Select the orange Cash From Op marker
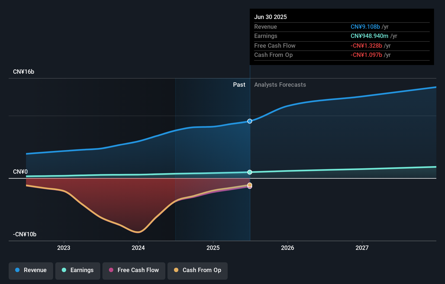Screen dimensions: 445x284 pyautogui.click(x=249, y=185)
